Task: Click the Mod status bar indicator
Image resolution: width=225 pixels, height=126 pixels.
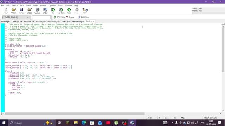Action: [183, 118]
